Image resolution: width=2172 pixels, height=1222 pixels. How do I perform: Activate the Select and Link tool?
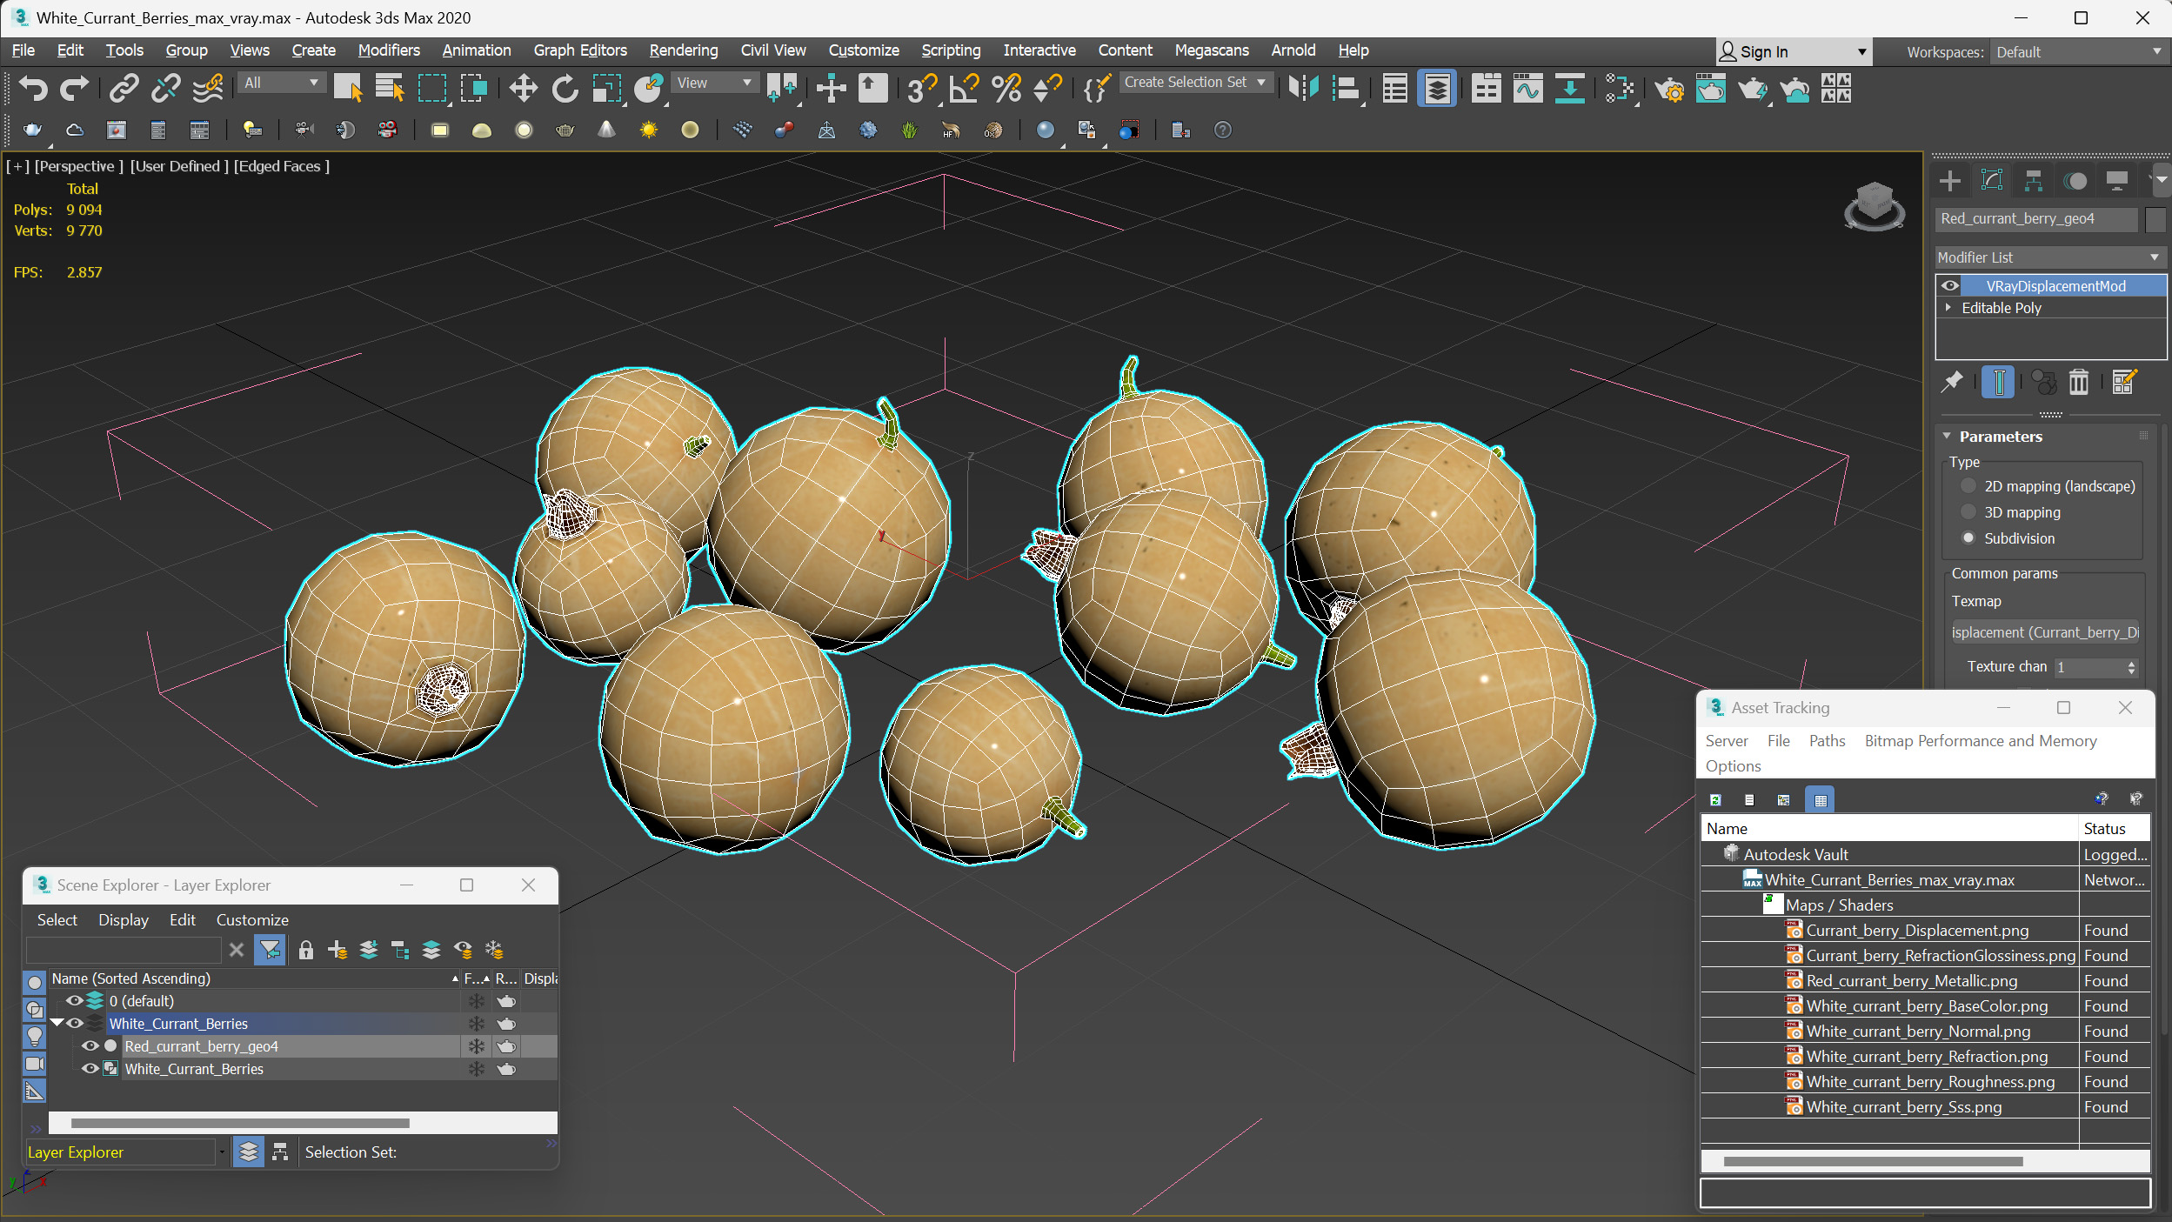click(x=124, y=88)
